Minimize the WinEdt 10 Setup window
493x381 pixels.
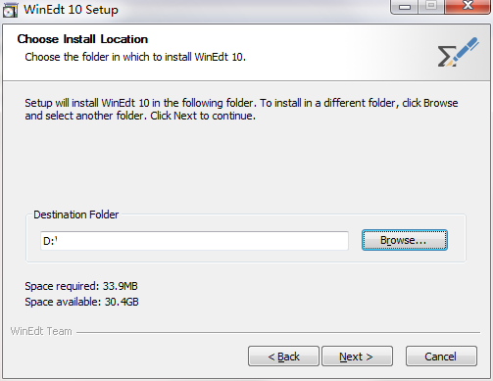point(405,7)
